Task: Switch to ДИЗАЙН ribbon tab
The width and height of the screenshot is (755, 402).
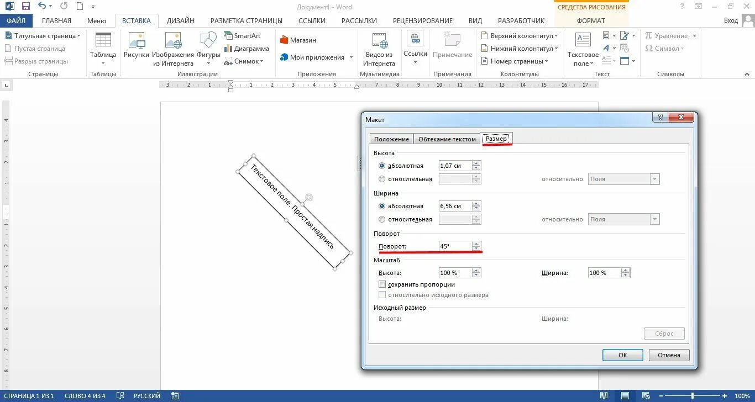Action: (181, 20)
